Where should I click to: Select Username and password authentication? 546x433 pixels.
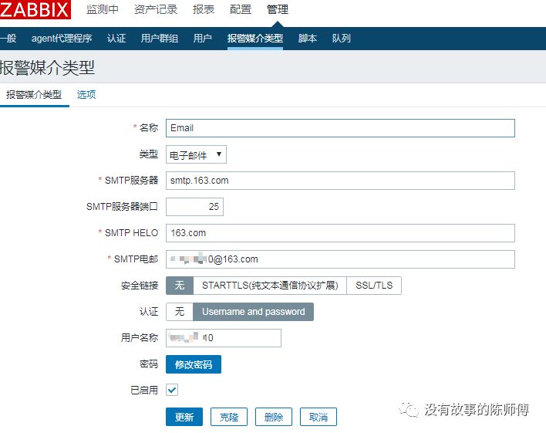pyautogui.click(x=254, y=312)
